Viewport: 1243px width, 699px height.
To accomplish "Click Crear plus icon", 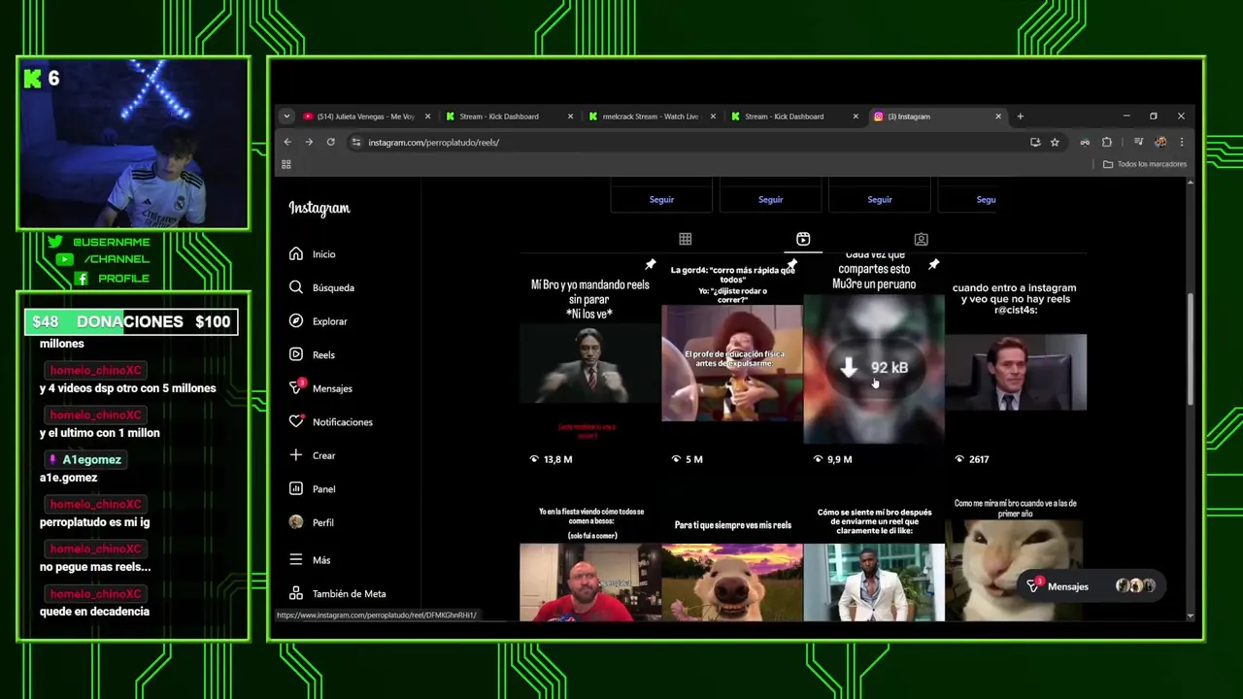I will pyautogui.click(x=296, y=454).
